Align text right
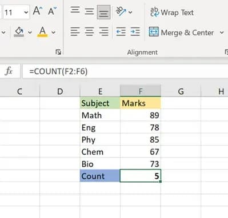The image size is (228, 218). pyautogui.click(x=103, y=31)
